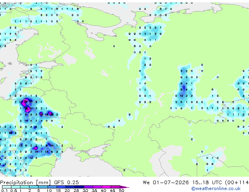Screen dimensions: 249x192
Task: Choose the 20–25 mm legend swatch
Action: coord(70,187)
